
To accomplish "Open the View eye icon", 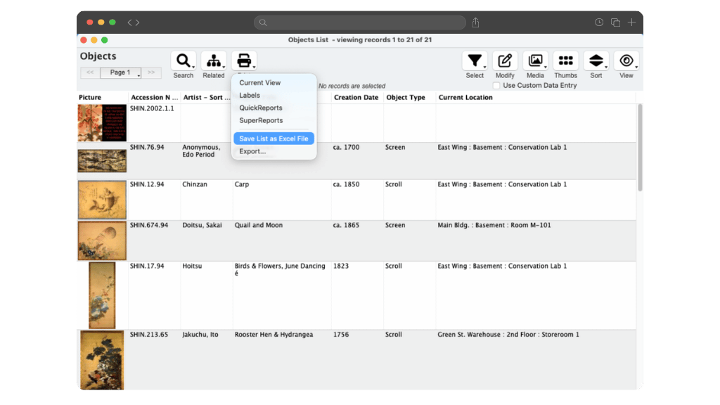I will pyautogui.click(x=626, y=61).
